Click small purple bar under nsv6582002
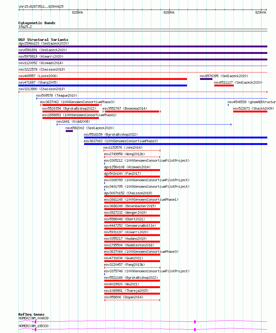Screen dimensions: 276x333 pos(69,131)
